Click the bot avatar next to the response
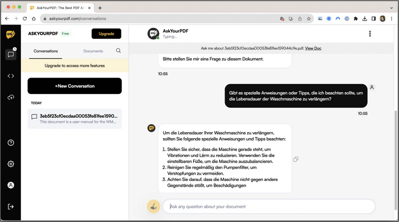399x222 pixels. (152, 128)
